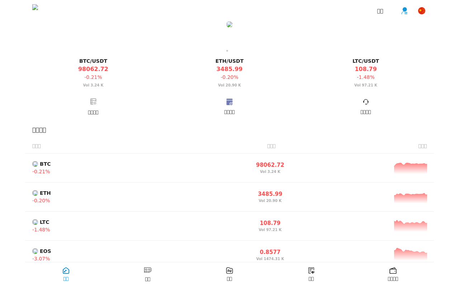
Task: Open the exchange folder icon tab
Action: tap(229, 270)
